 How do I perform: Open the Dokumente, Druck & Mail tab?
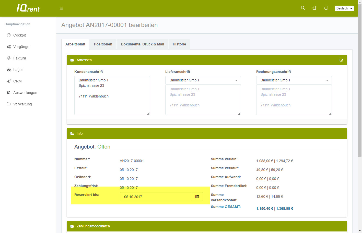point(142,44)
